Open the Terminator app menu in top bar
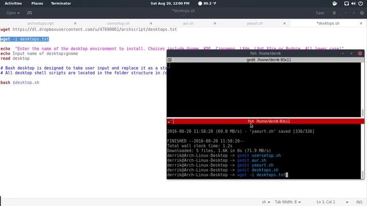The height and width of the screenshot is (206, 367). pos(61,3)
